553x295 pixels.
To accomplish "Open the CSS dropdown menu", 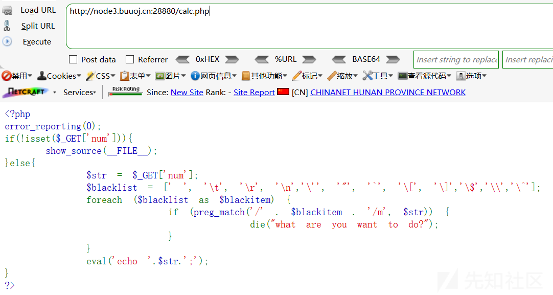I will tap(113, 76).
